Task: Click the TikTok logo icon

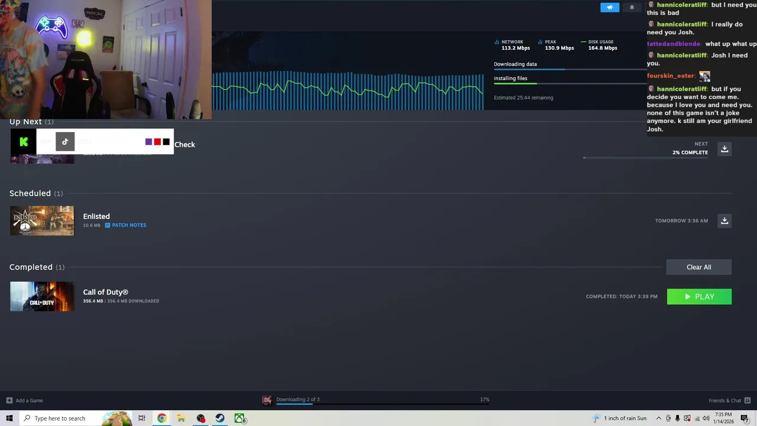Action: [x=65, y=142]
